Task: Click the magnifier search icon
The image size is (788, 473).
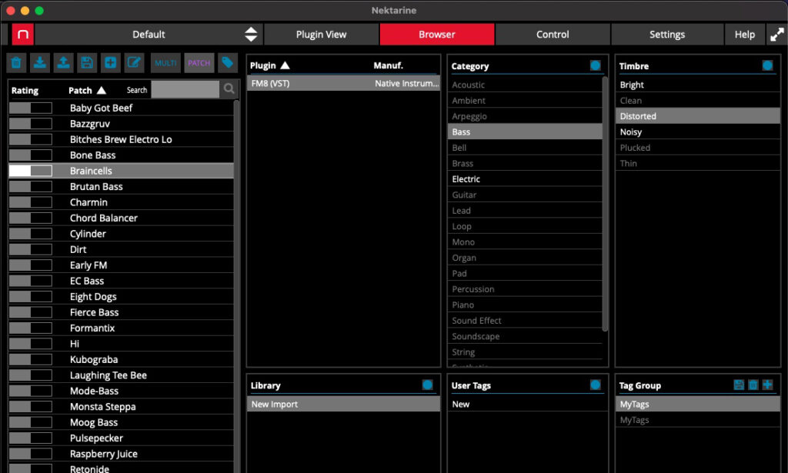Action: [x=229, y=89]
